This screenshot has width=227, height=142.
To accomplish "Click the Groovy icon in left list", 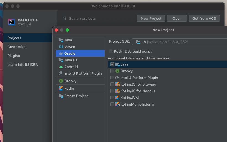I will tap(61, 81).
